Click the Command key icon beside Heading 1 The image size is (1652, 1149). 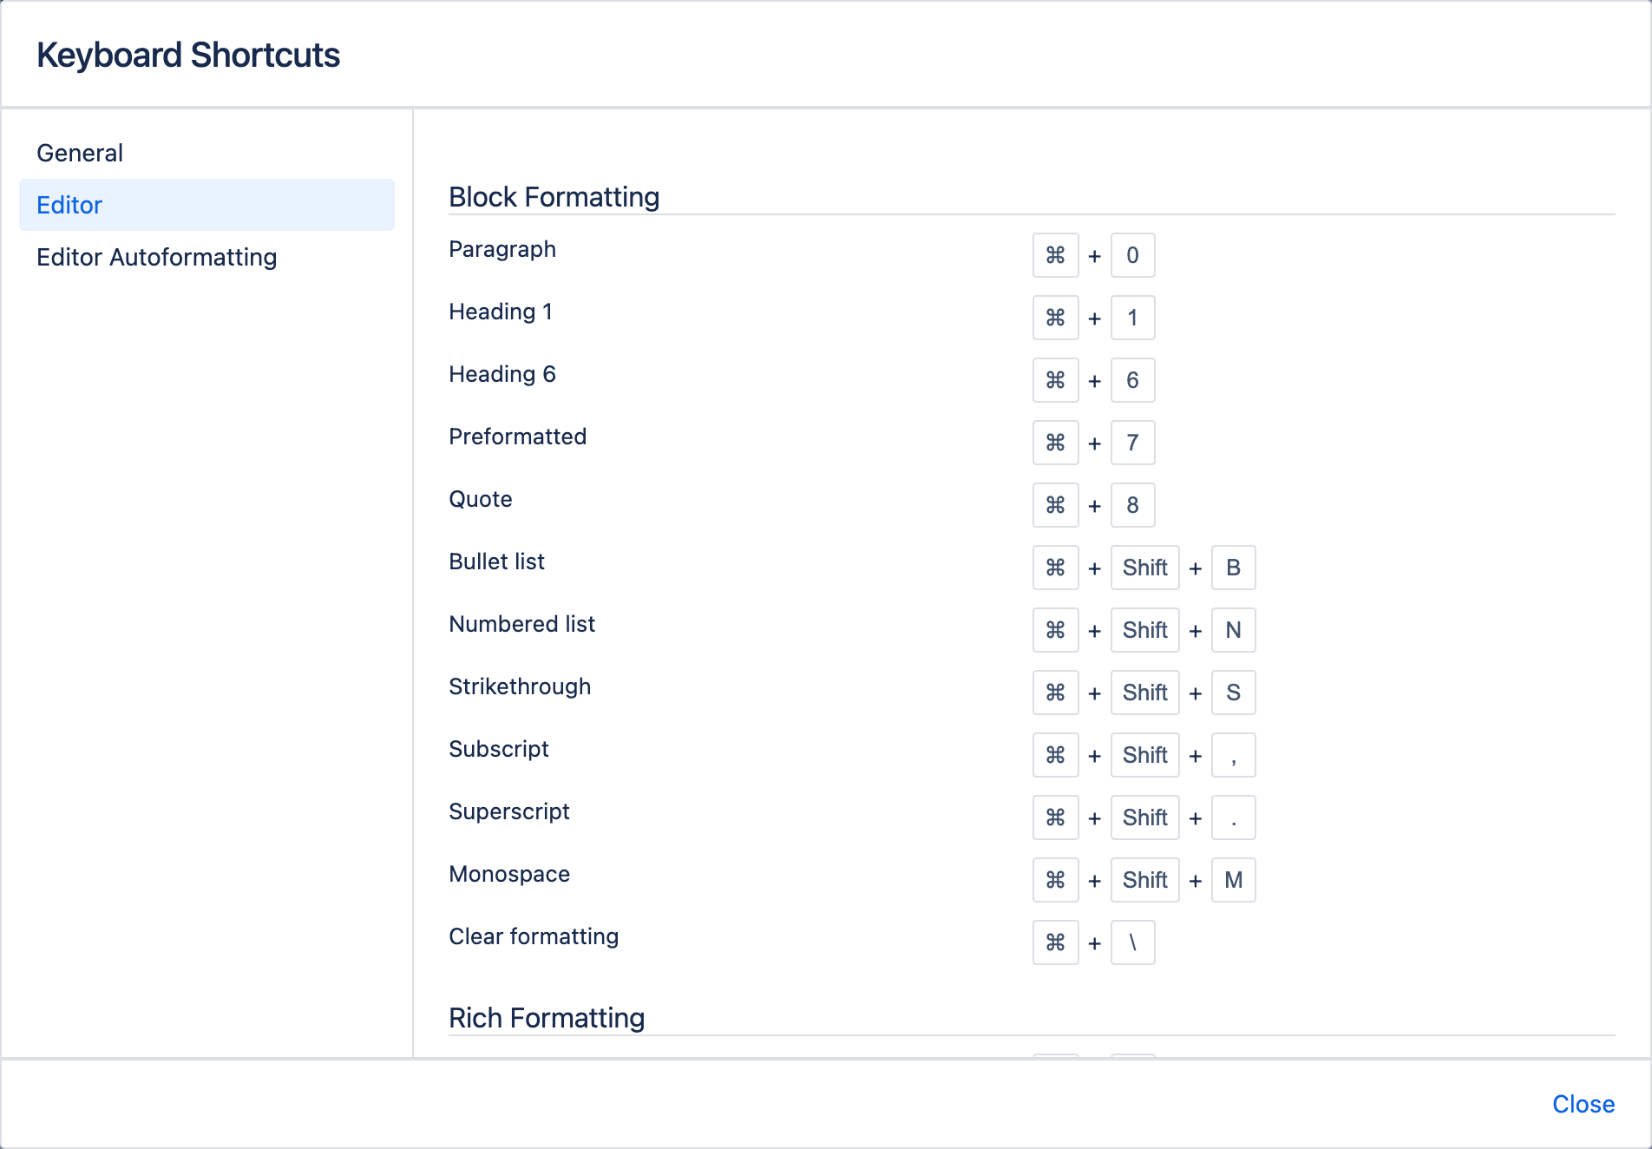(x=1055, y=318)
